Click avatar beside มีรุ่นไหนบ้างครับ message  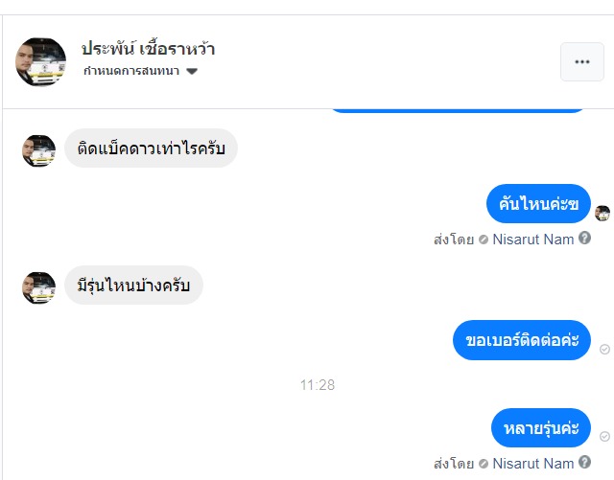tap(38, 286)
